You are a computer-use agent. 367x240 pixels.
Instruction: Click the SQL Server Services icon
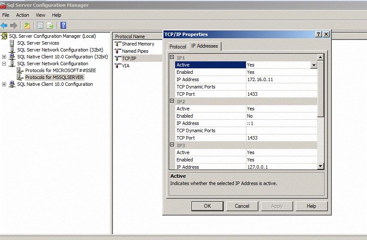pos(12,43)
